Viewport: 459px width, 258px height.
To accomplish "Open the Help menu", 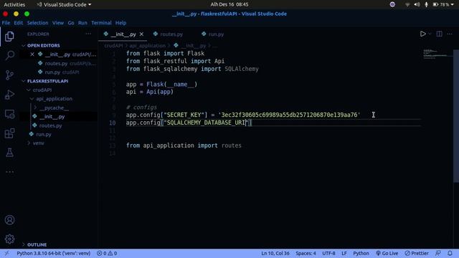I will click(x=120, y=23).
